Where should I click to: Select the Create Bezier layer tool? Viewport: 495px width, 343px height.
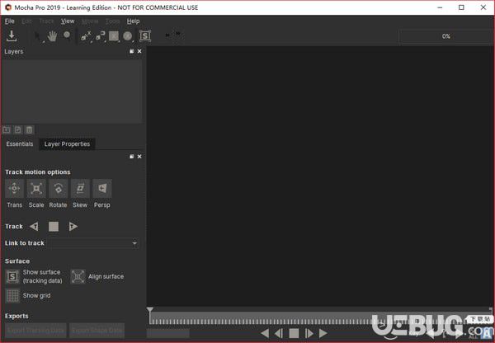pyautogui.click(x=100, y=36)
